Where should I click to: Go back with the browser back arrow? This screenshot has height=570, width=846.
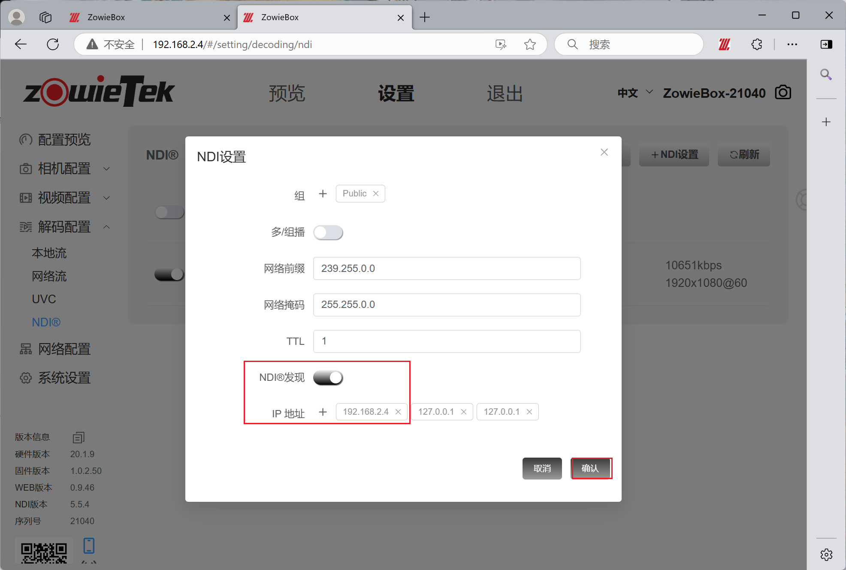pos(21,44)
